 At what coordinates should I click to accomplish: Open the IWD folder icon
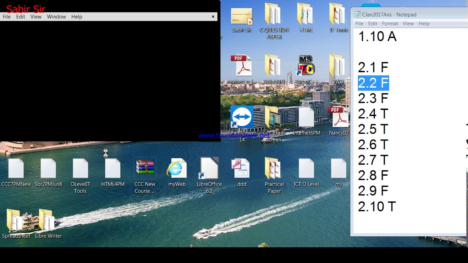tap(338, 69)
